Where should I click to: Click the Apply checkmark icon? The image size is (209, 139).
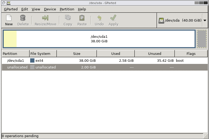[113, 18]
